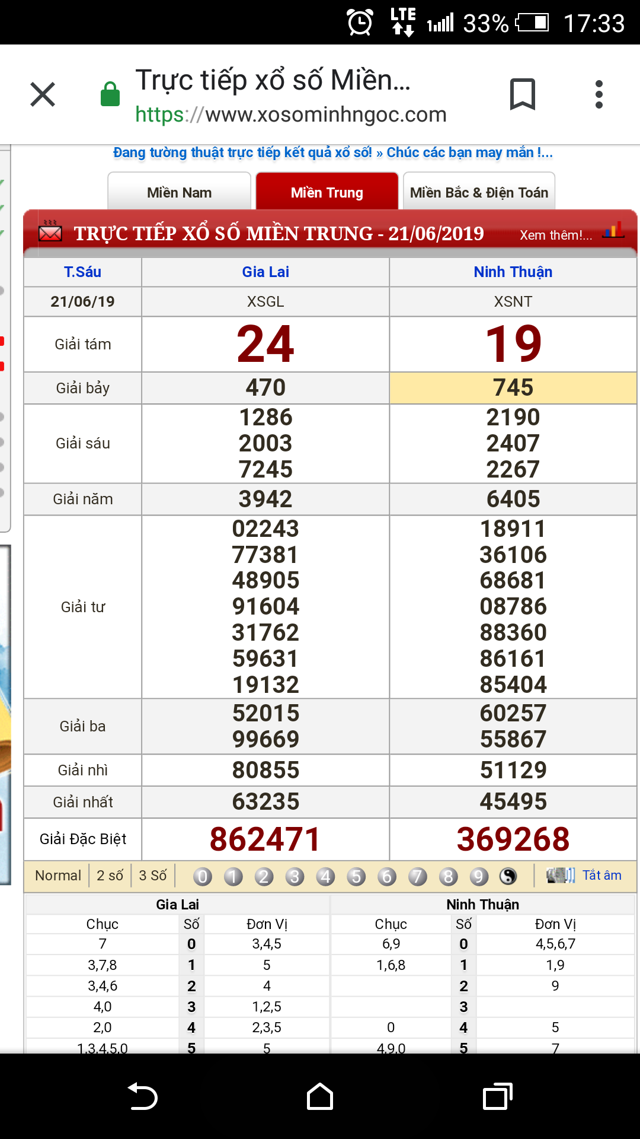Tap the green secure lock icon
640x1139 pixels.
(110, 94)
